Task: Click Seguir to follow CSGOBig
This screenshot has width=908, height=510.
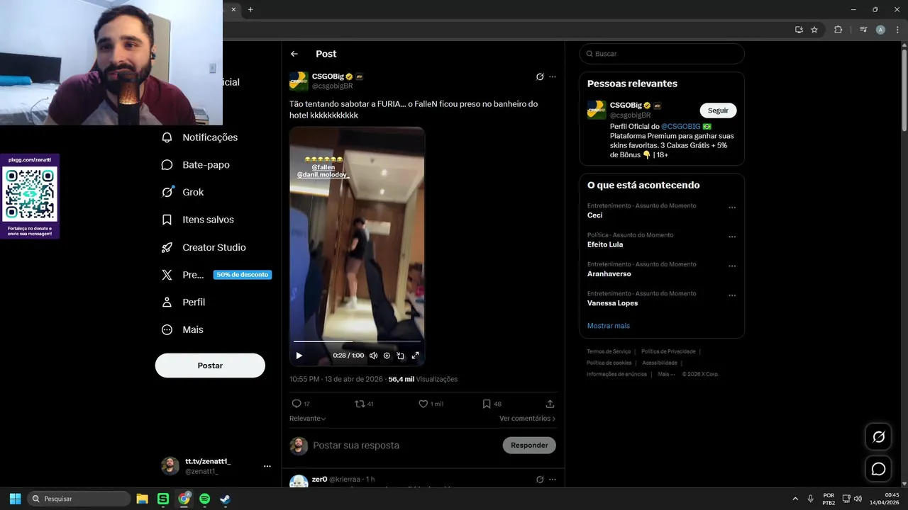Action: [718, 110]
